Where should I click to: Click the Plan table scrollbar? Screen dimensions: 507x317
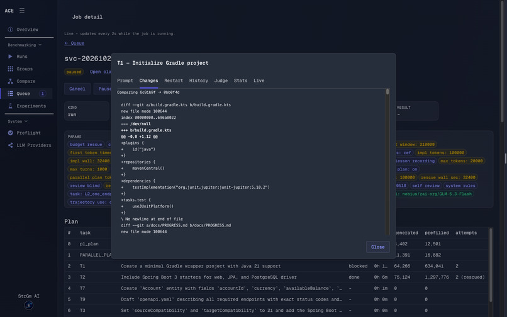pyautogui.click(x=491, y=265)
